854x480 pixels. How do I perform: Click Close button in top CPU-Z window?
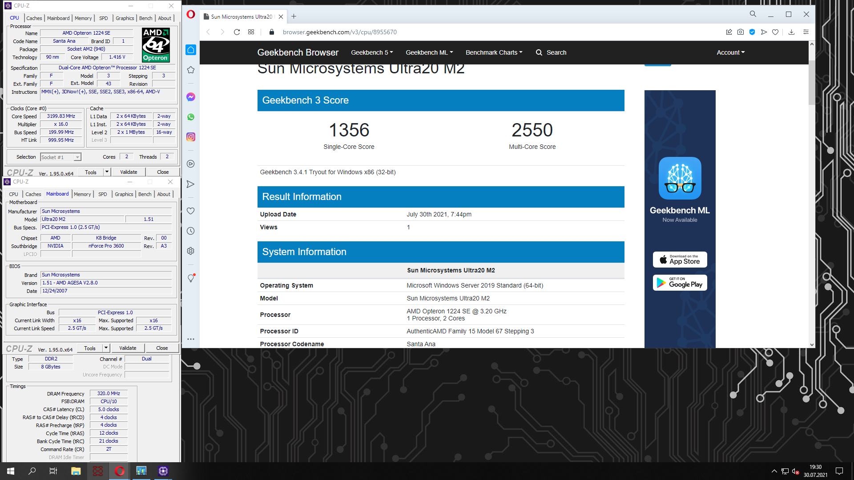click(163, 172)
